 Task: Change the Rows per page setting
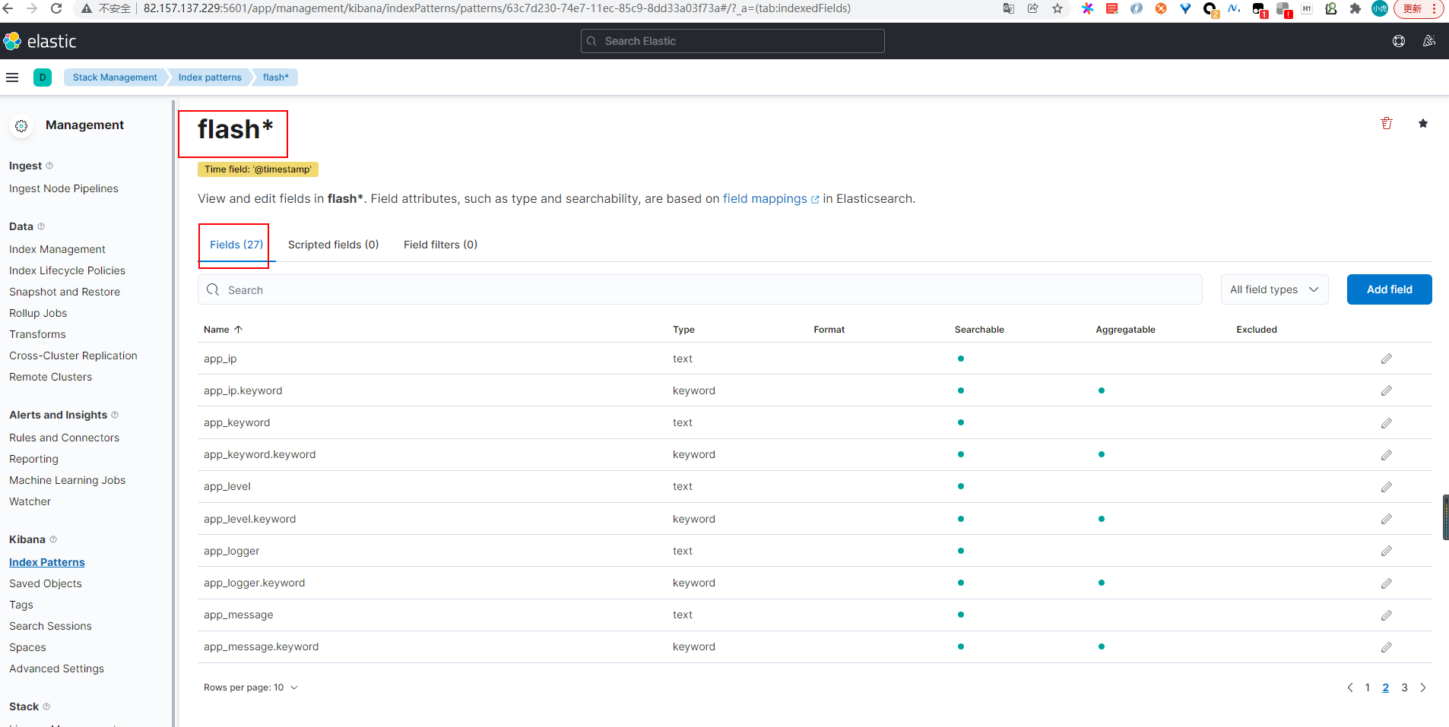[x=251, y=687]
